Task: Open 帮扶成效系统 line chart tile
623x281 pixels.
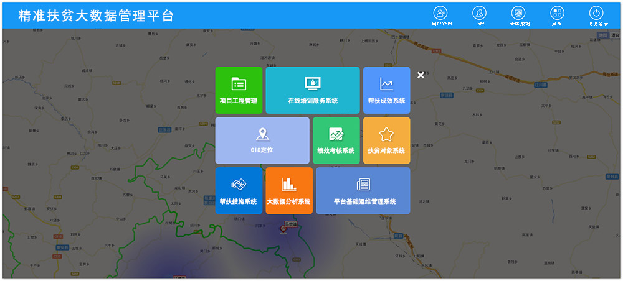Action: [x=386, y=90]
